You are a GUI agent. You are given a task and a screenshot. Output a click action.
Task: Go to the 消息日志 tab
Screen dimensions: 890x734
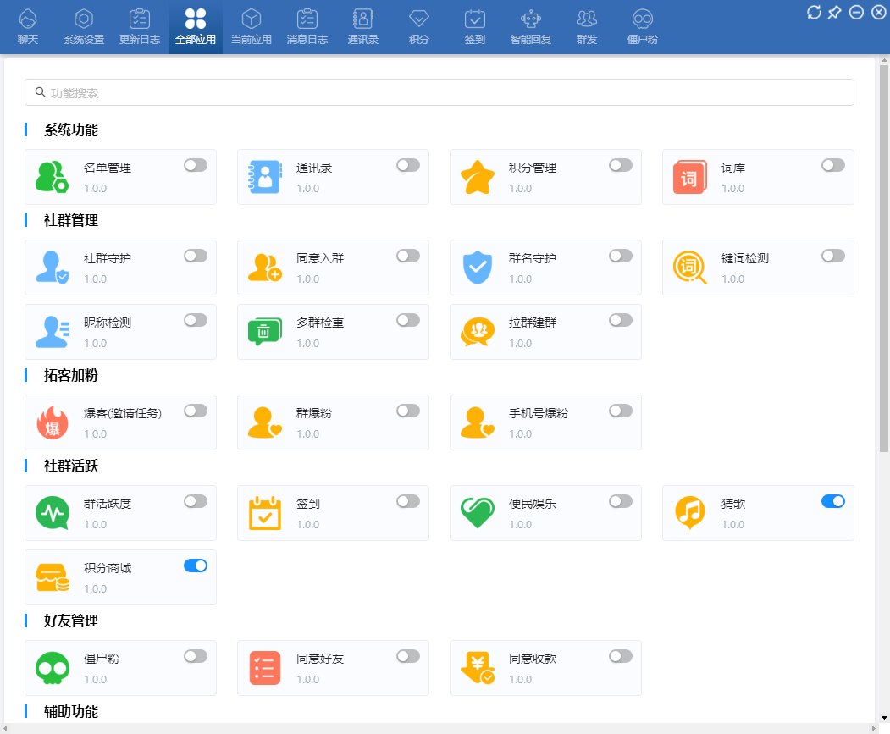pyautogui.click(x=307, y=27)
